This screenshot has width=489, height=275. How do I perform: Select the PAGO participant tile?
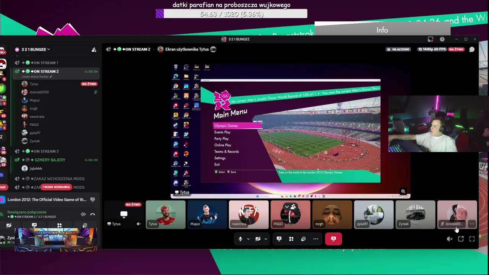tap(290, 215)
